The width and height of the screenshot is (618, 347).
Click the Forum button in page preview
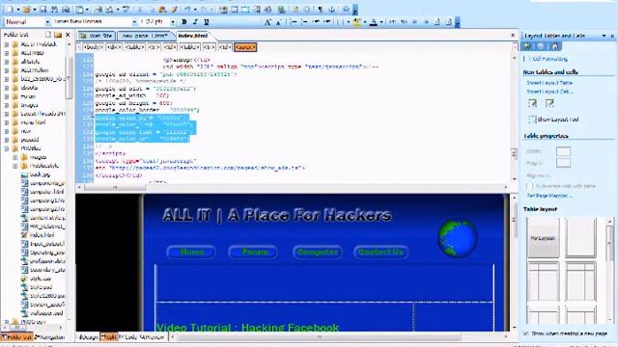[253, 252]
